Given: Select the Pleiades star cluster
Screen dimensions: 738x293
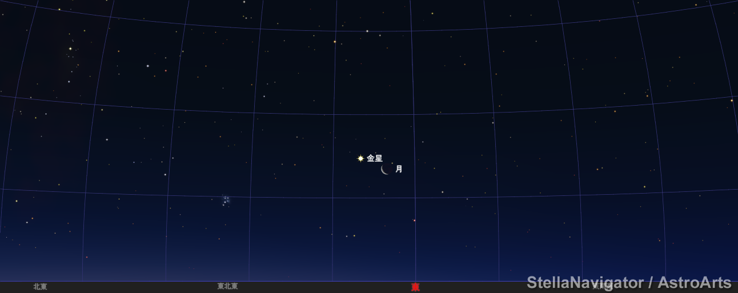Looking at the screenshot, I should pyautogui.click(x=226, y=200).
